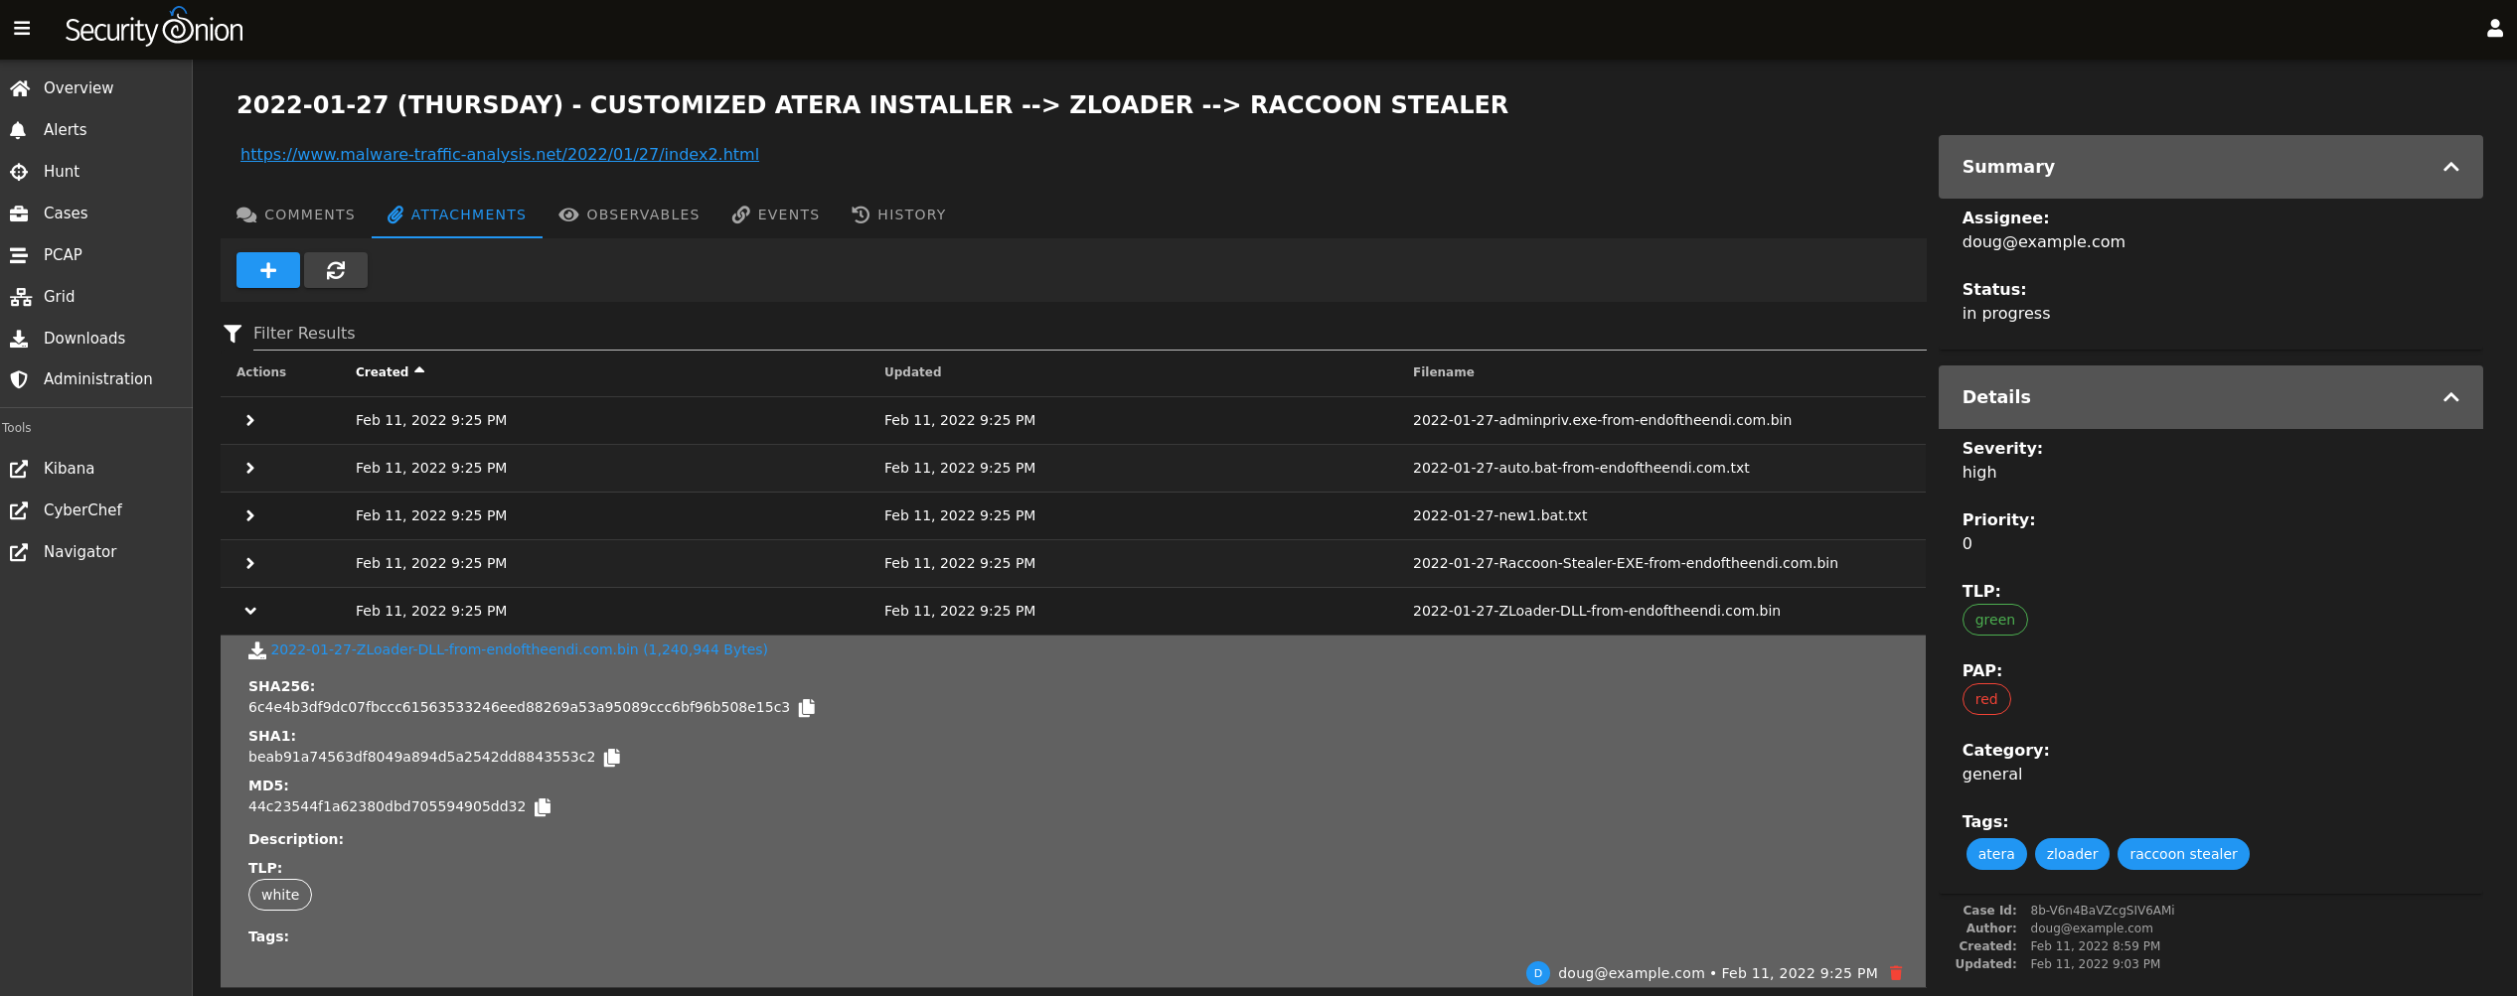Viewport: 2517px width, 996px height.
Task: Expand the adminpriv.exe attachment row
Action: click(250, 420)
